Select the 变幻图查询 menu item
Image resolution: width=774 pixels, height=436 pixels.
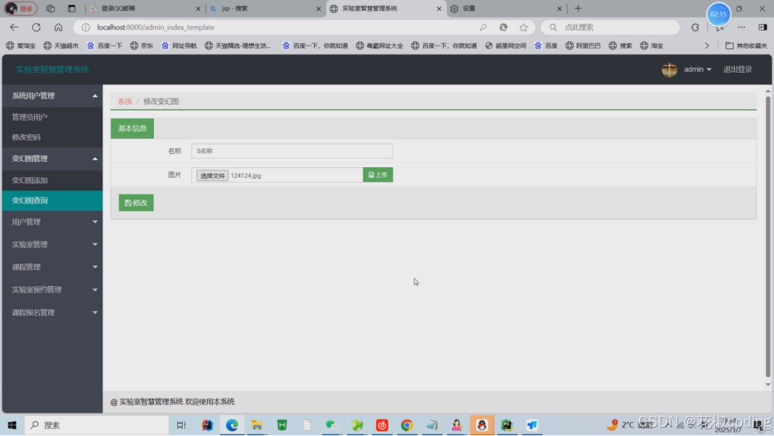coord(52,200)
